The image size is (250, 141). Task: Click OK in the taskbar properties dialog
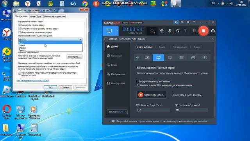[50, 87]
